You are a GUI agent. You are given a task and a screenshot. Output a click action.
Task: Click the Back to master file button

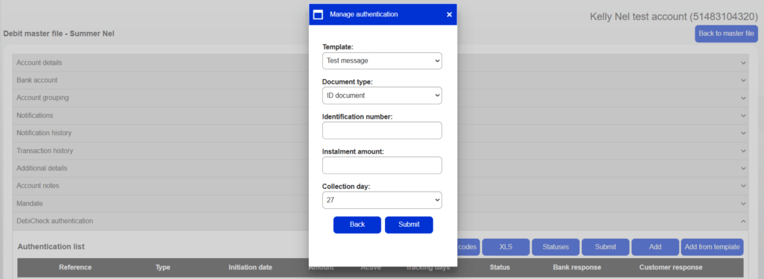point(726,34)
